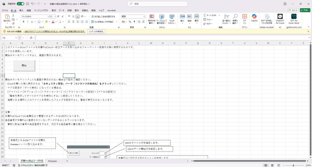
Task: Click the format painter brush icon
Action: (13, 23)
